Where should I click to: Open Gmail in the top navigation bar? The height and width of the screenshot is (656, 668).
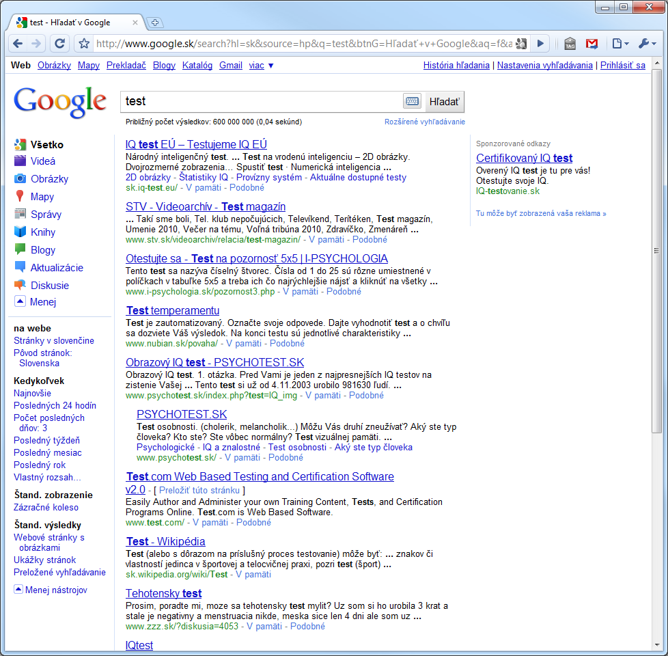pyautogui.click(x=231, y=66)
